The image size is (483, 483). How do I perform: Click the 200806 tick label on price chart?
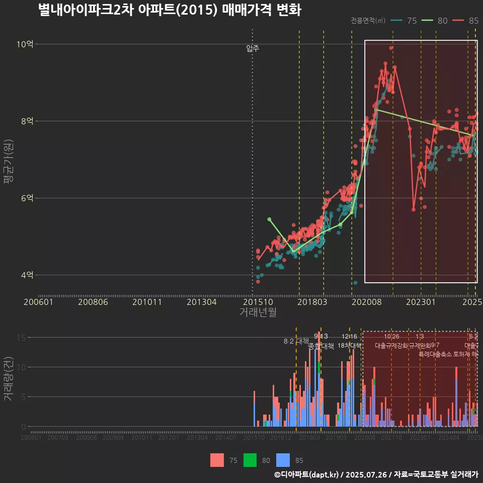coord(93,302)
